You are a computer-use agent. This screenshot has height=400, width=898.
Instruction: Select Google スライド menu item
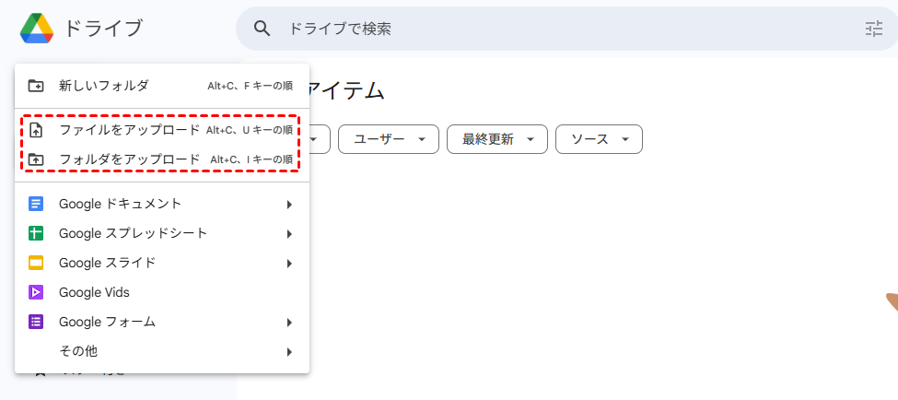pos(162,263)
